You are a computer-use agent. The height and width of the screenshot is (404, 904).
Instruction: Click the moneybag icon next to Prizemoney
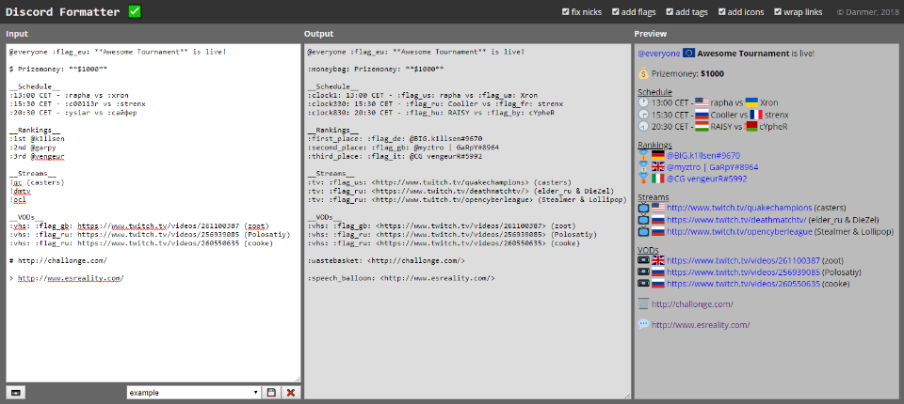644,73
